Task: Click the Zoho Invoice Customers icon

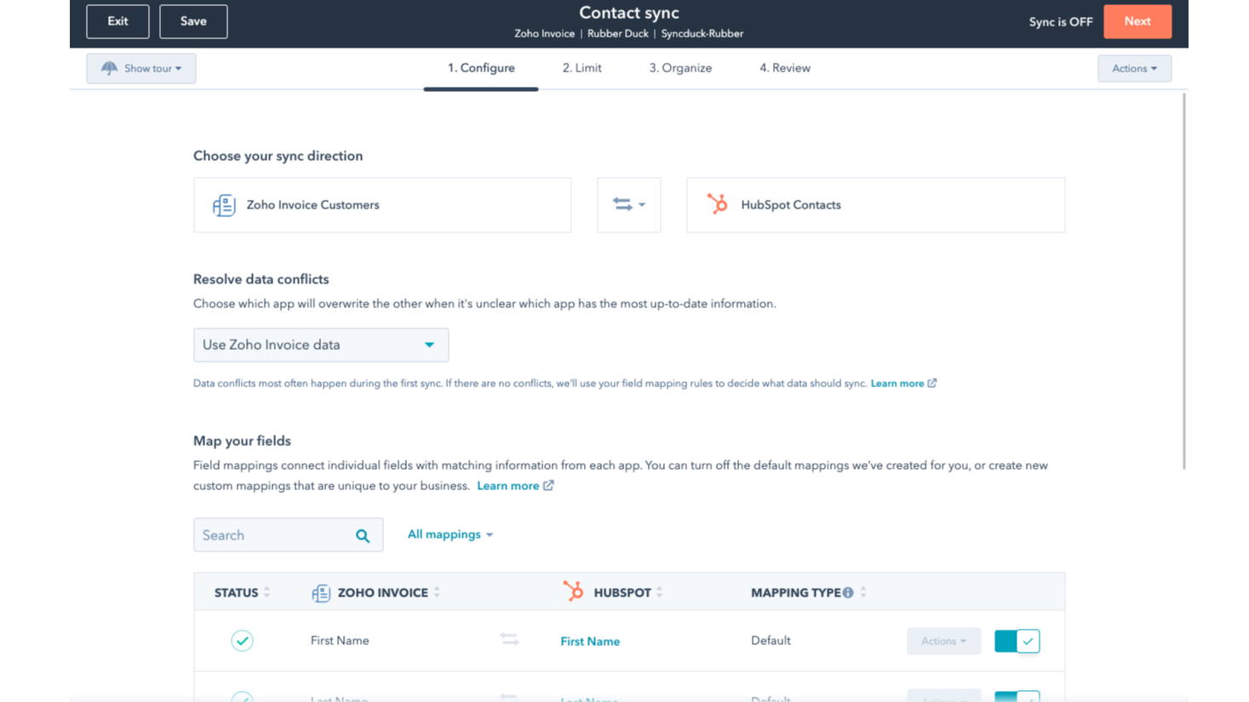Action: click(x=224, y=205)
